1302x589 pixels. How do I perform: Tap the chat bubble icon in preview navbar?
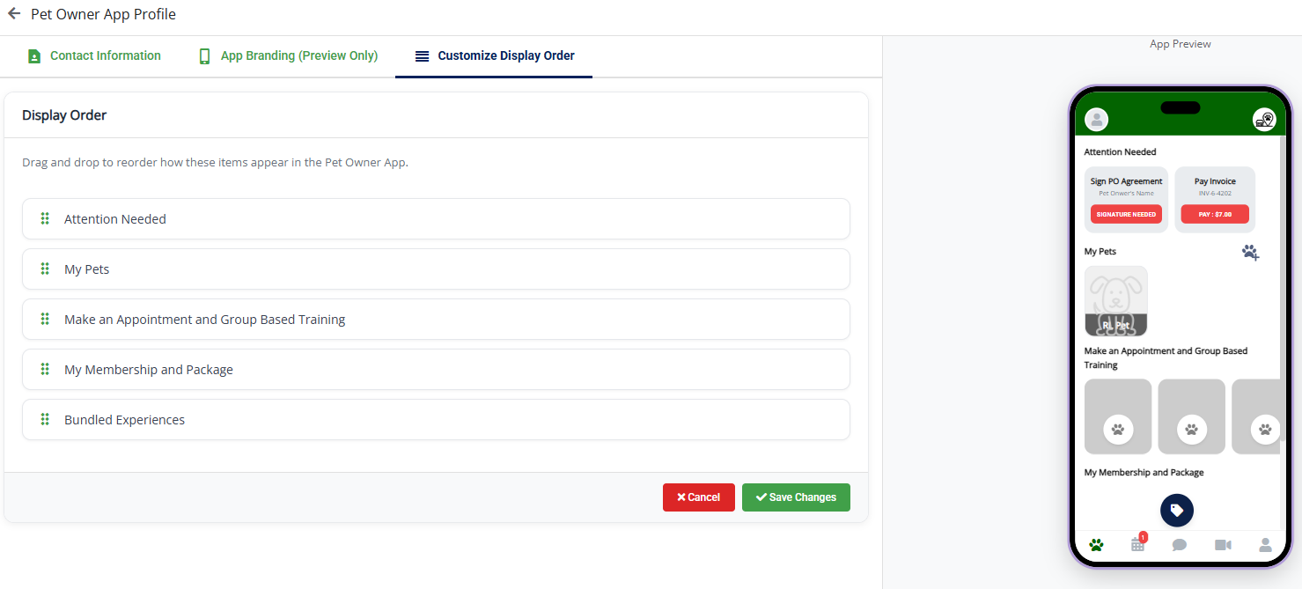(x=1180, y=545)
